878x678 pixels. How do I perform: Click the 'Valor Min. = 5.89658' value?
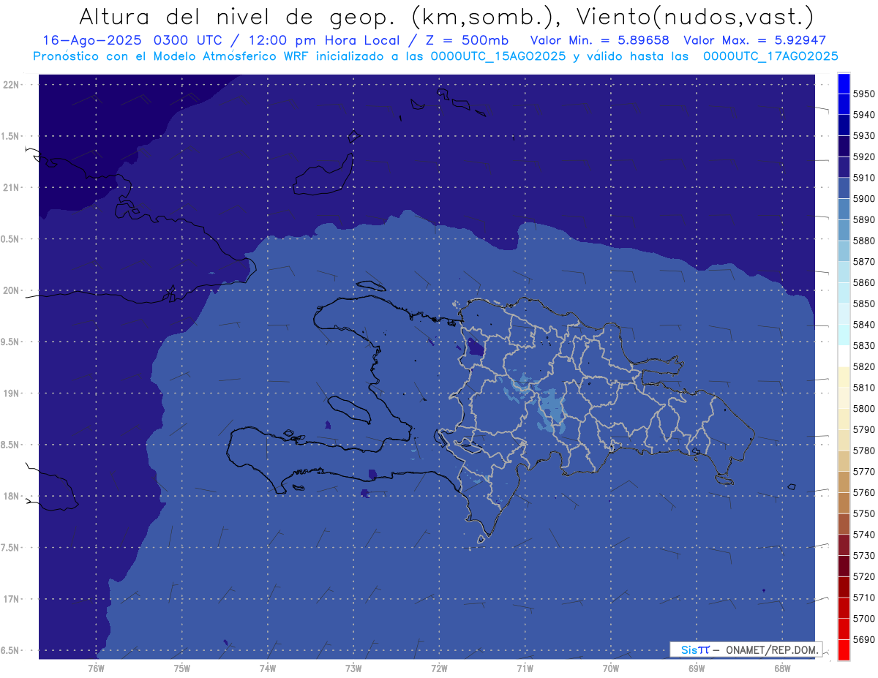(599, 41)
